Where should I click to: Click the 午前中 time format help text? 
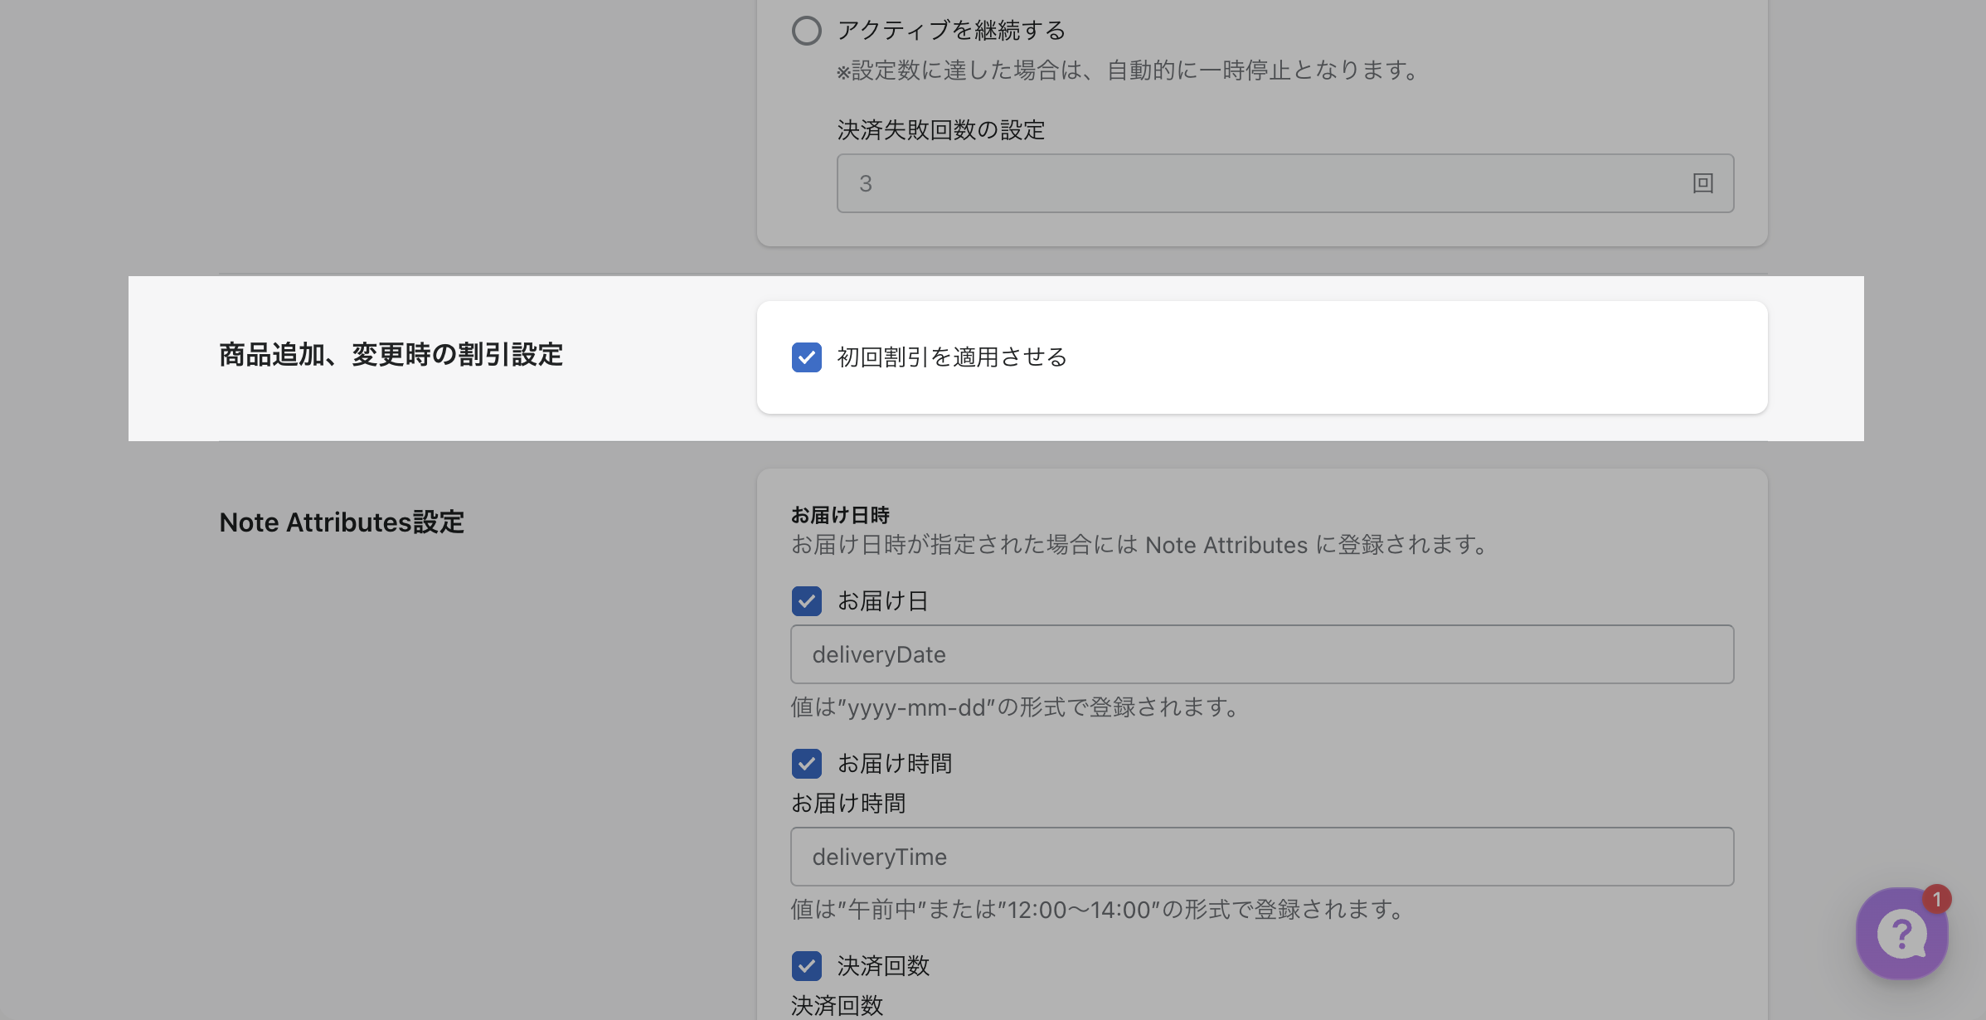[1097, 910]
